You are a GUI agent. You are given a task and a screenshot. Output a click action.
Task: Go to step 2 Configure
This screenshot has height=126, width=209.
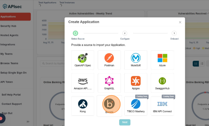(x=125, y=33)
